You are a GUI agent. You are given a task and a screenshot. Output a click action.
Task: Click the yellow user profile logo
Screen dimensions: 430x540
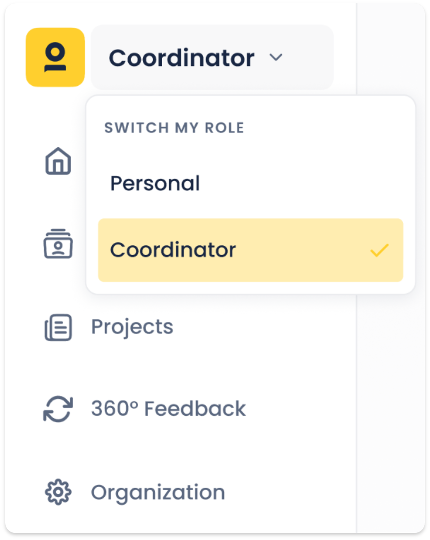(x=55, y=57)
